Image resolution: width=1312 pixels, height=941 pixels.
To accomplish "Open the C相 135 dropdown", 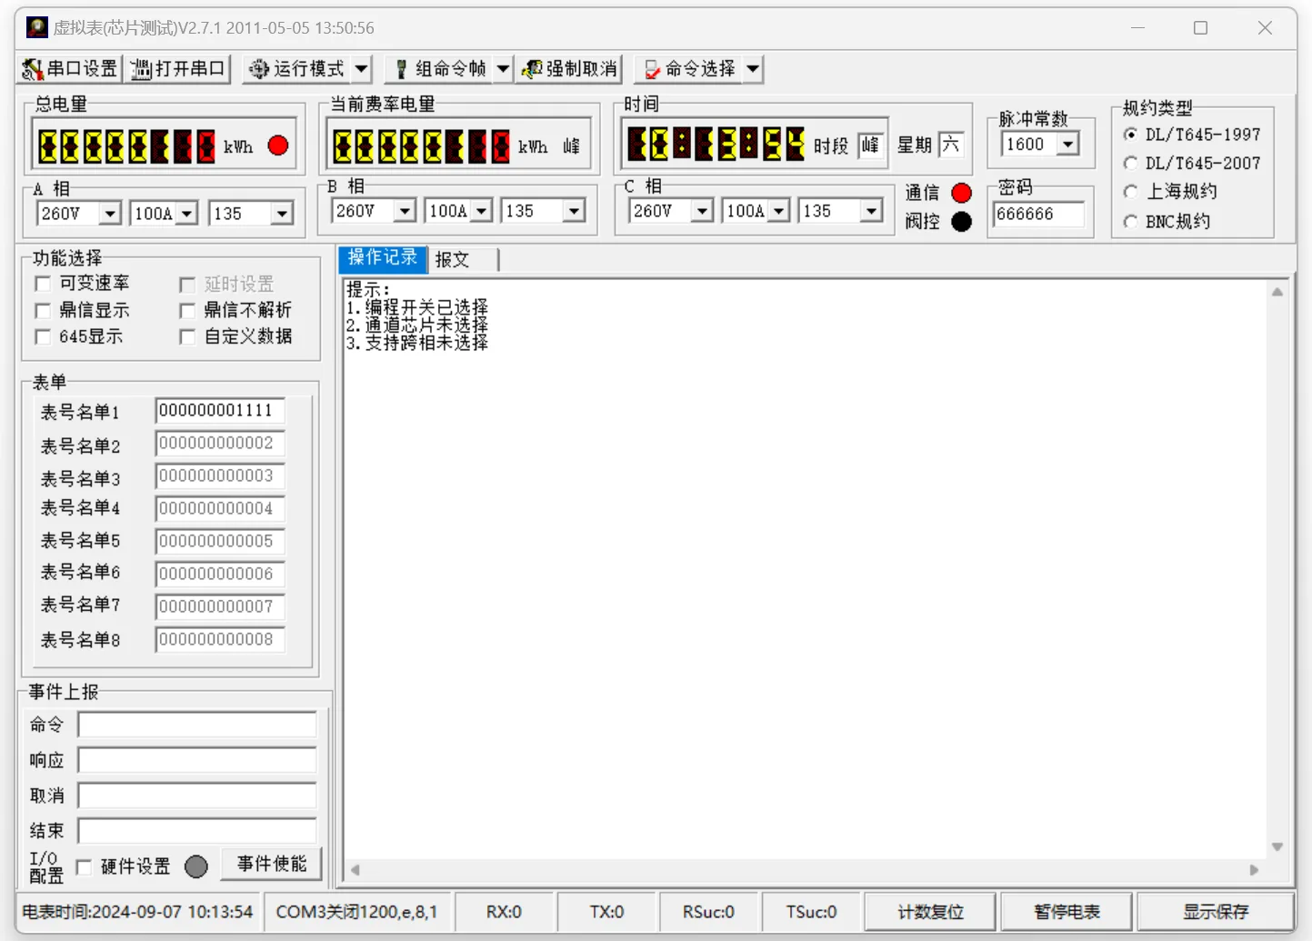I will point(871,211).
